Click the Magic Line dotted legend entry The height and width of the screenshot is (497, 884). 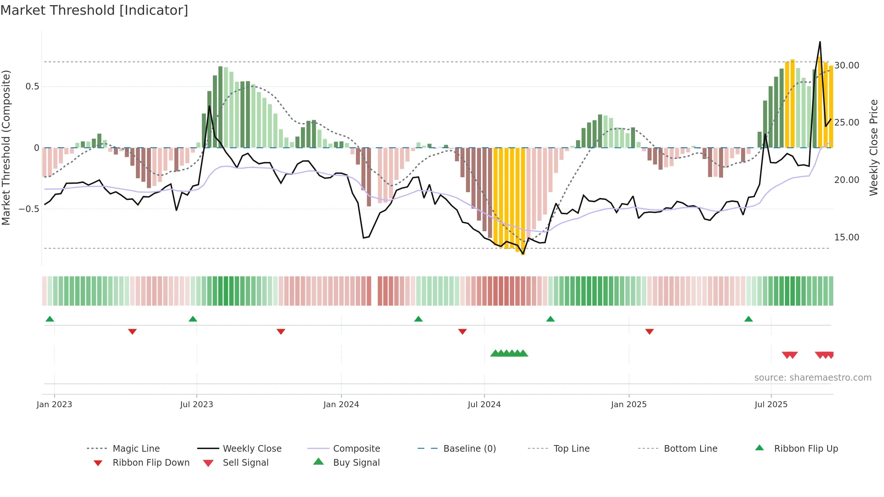pos(123,448)
